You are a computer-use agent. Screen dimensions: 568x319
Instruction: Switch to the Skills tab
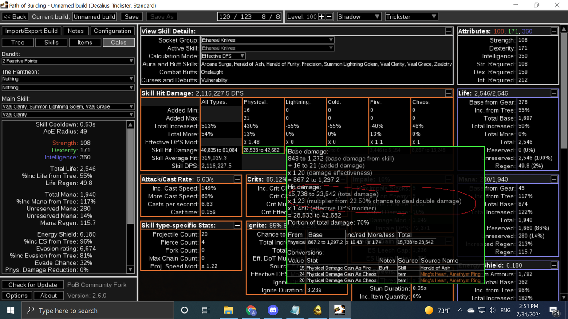(51, 43)
